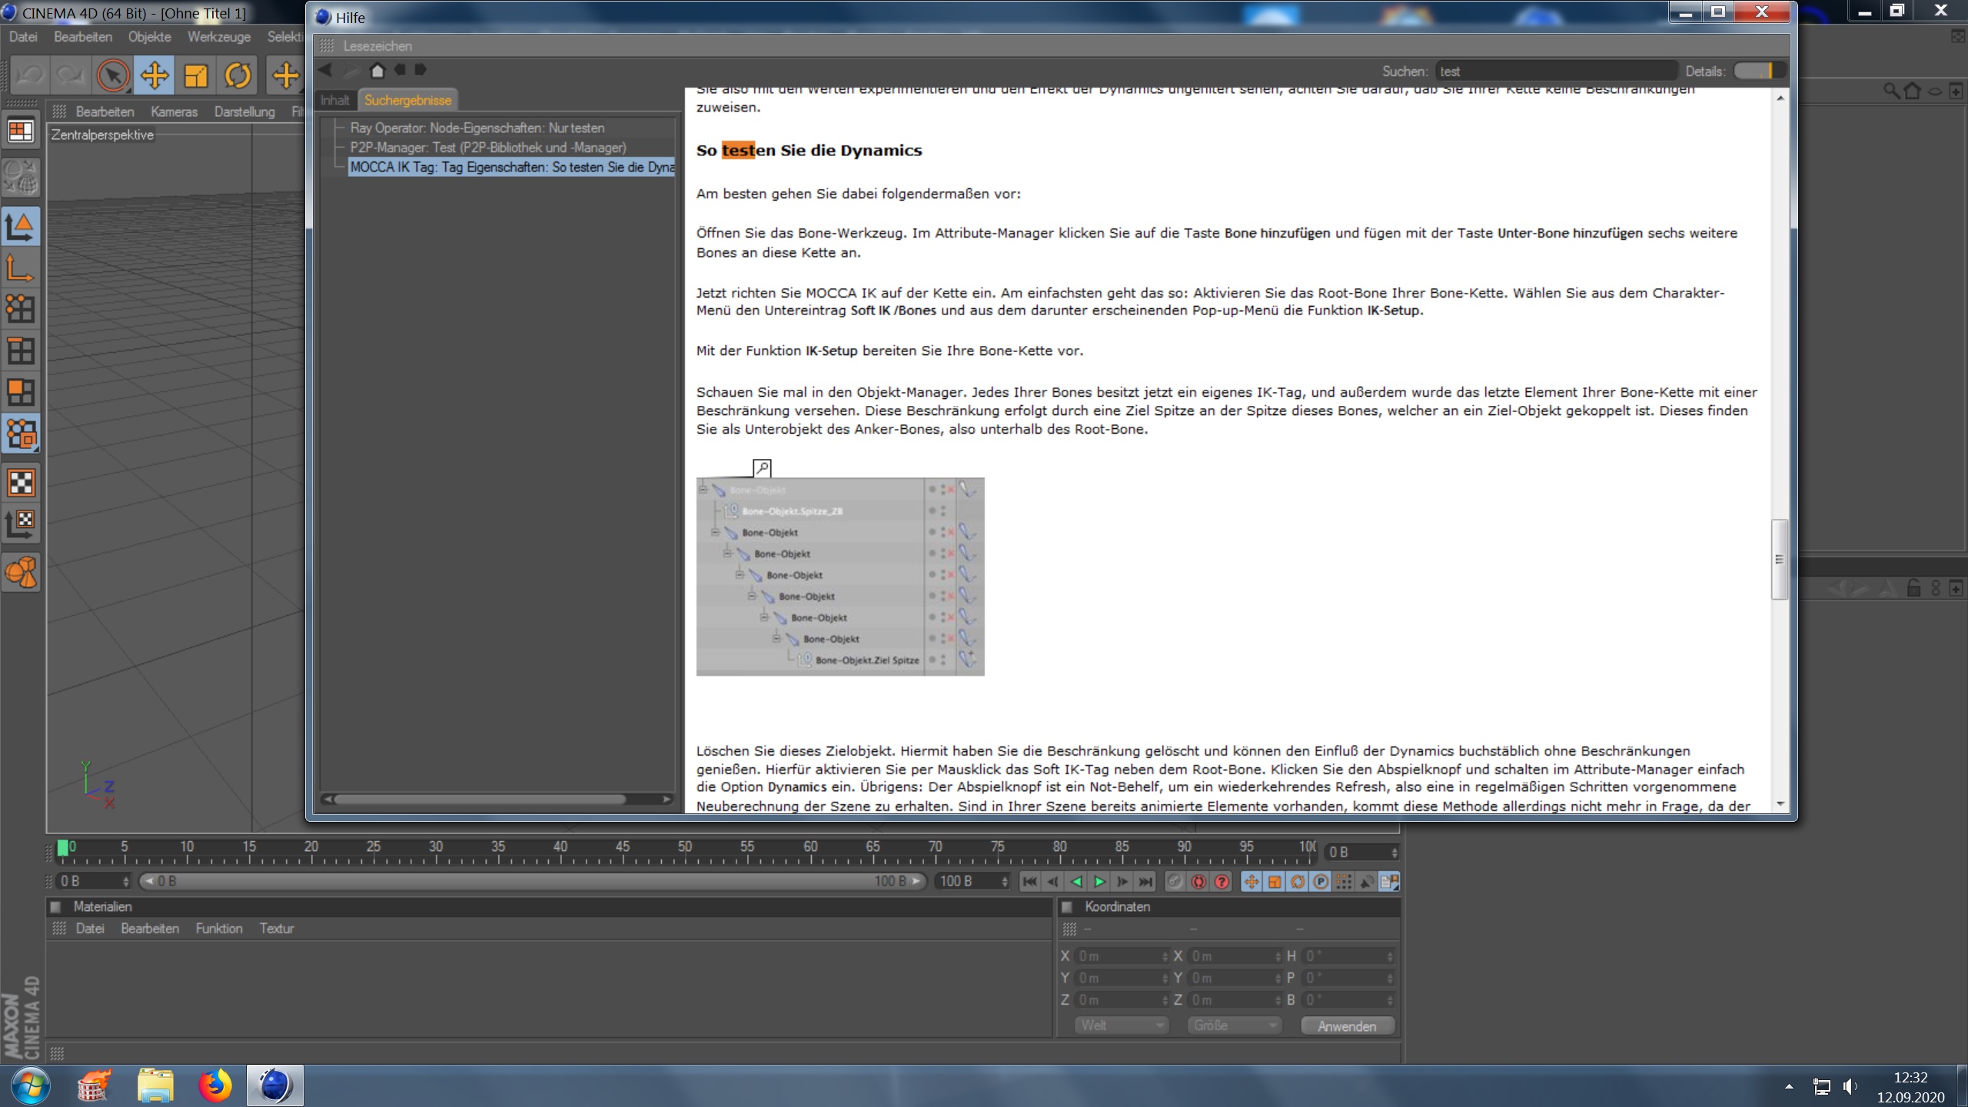This screenshot has width=1968, height=1107.
Task: Click the Anwenden button
Action: [x=1347, y=1026]
